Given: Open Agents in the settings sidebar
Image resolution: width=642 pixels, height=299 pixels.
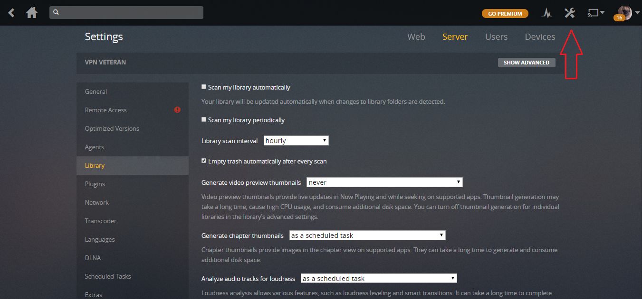Looking at the screenshot, I should click(133, 147).
